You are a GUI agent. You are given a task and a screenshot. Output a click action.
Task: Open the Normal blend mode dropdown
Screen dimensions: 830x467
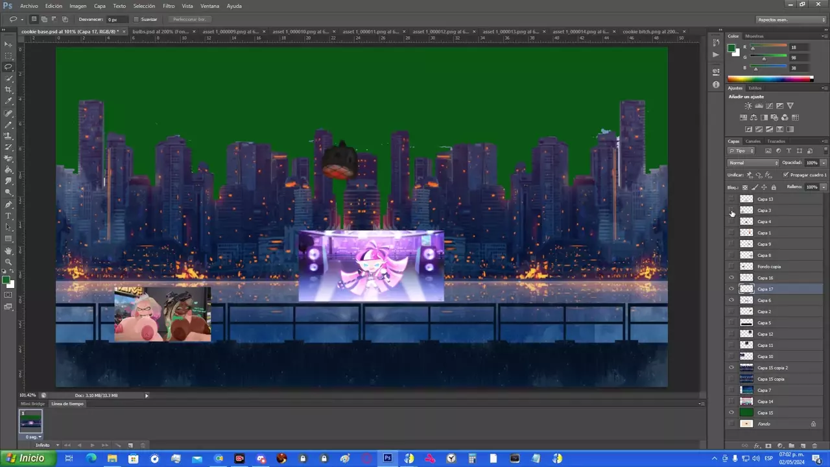pyautogui.click(x=753, y=163)
